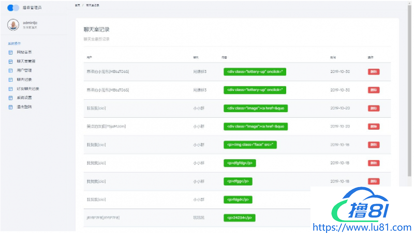Click the jRYfP7F8 user cell in last row

103,218
